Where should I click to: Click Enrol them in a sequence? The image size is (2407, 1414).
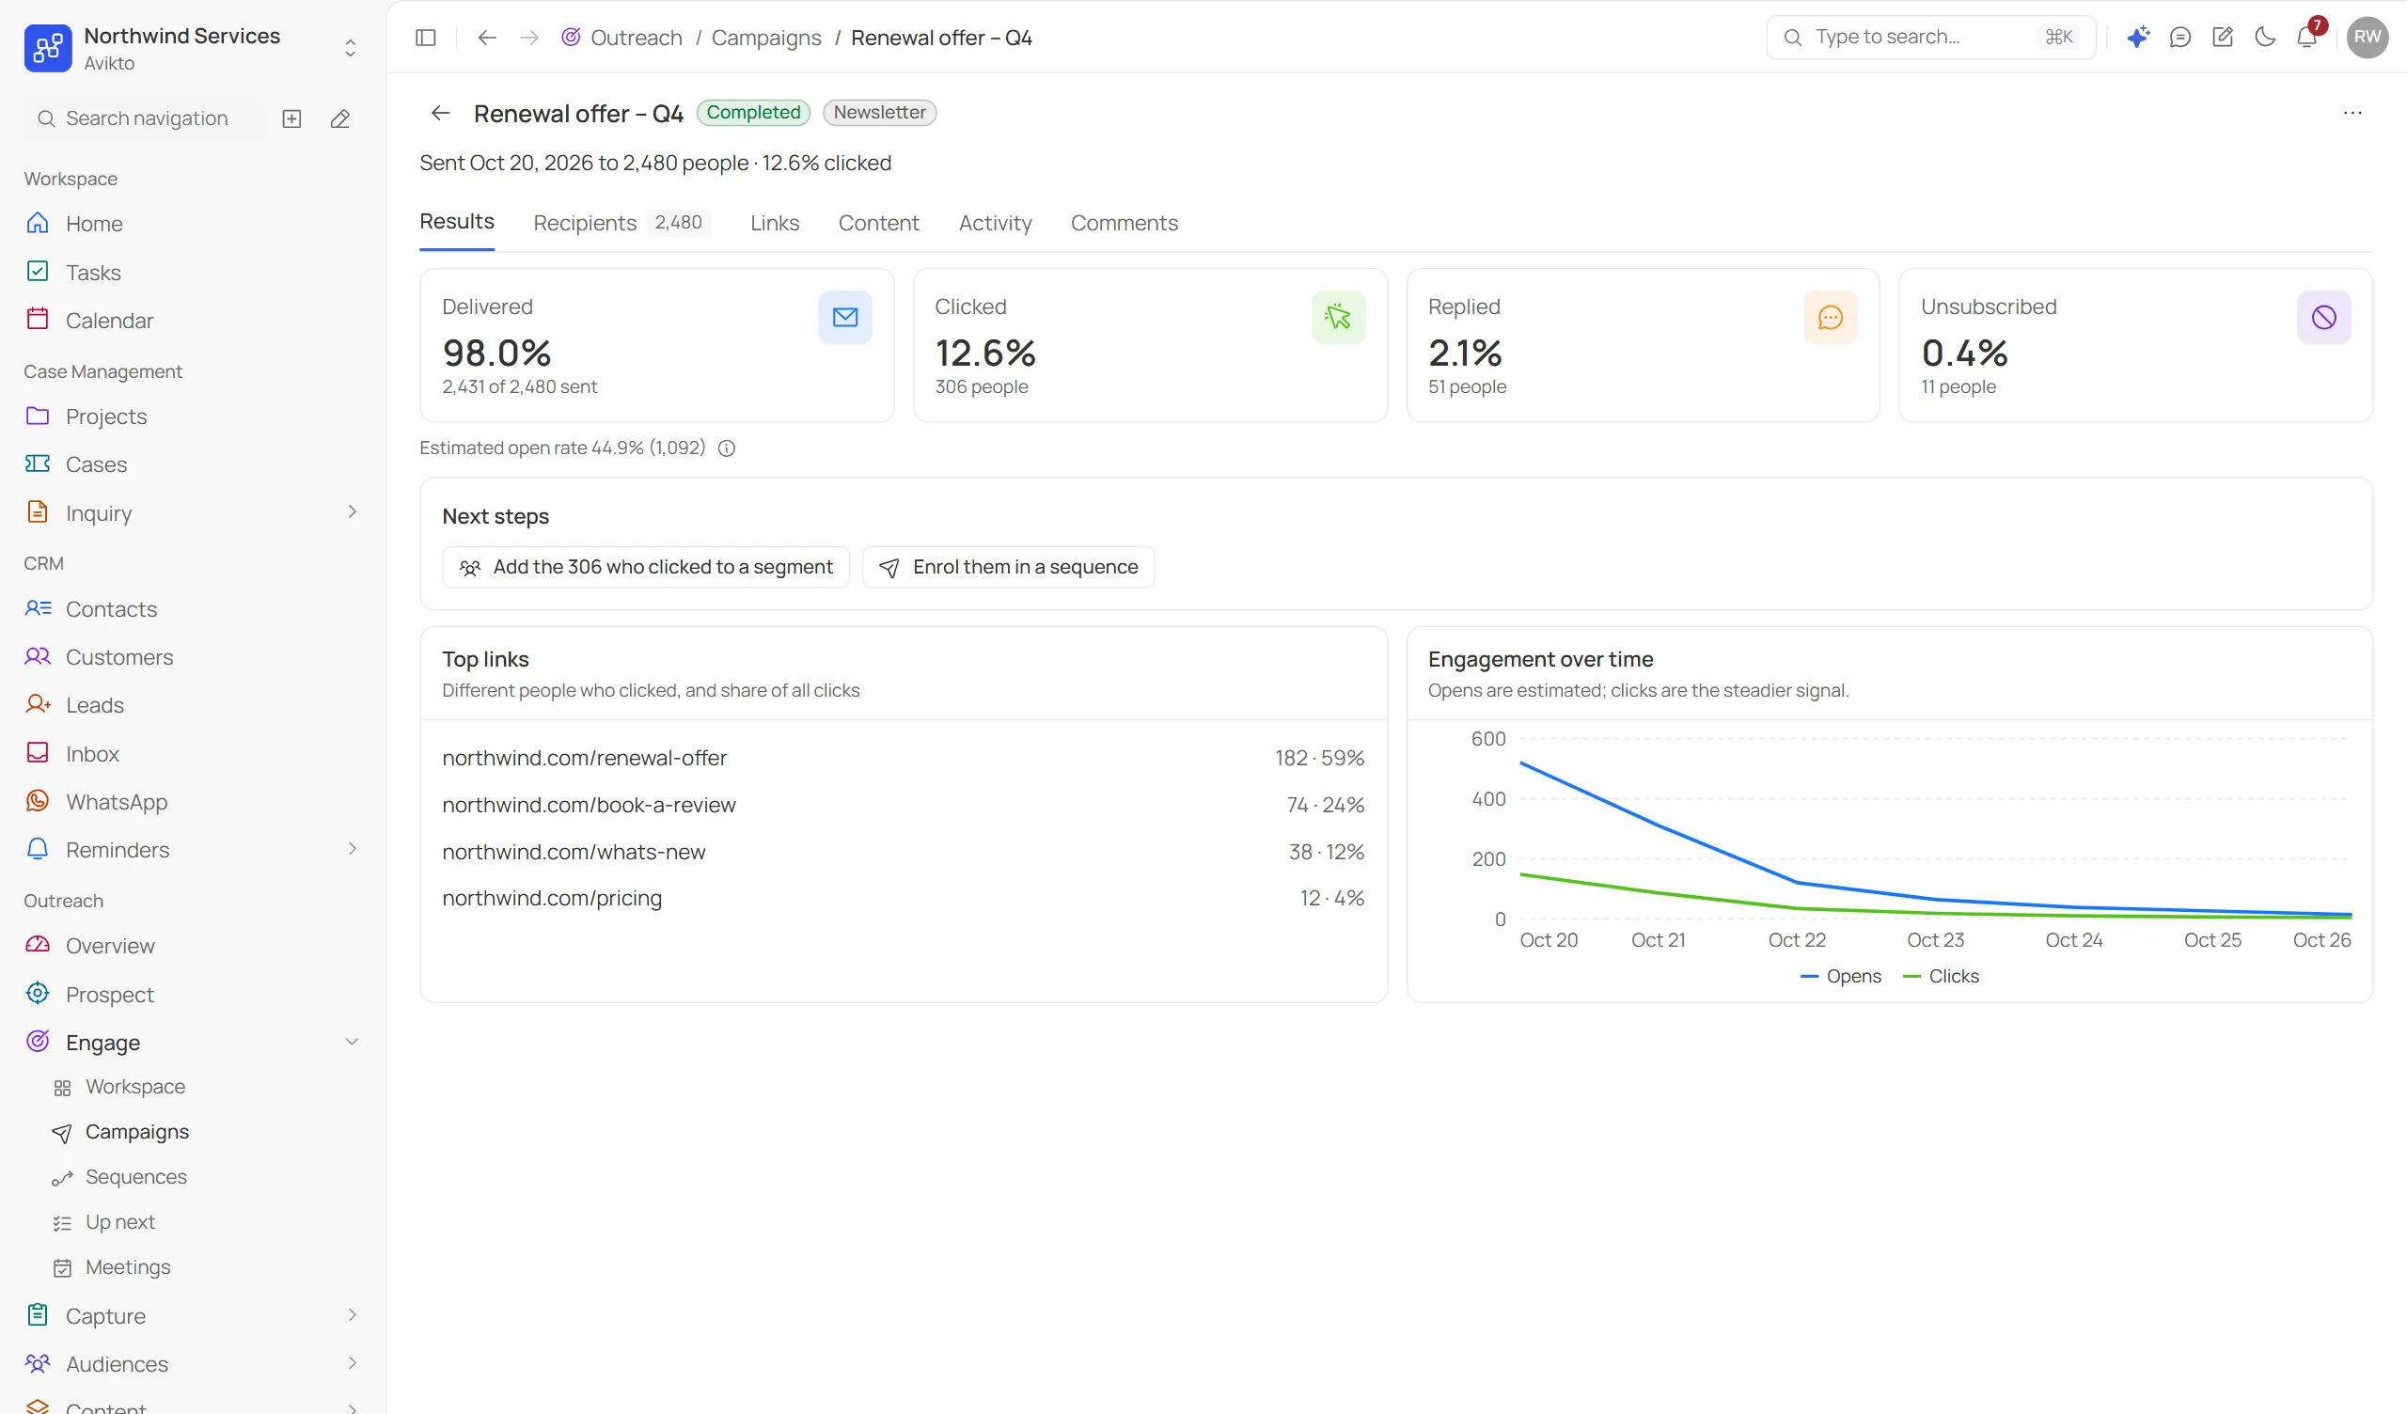1009,568
